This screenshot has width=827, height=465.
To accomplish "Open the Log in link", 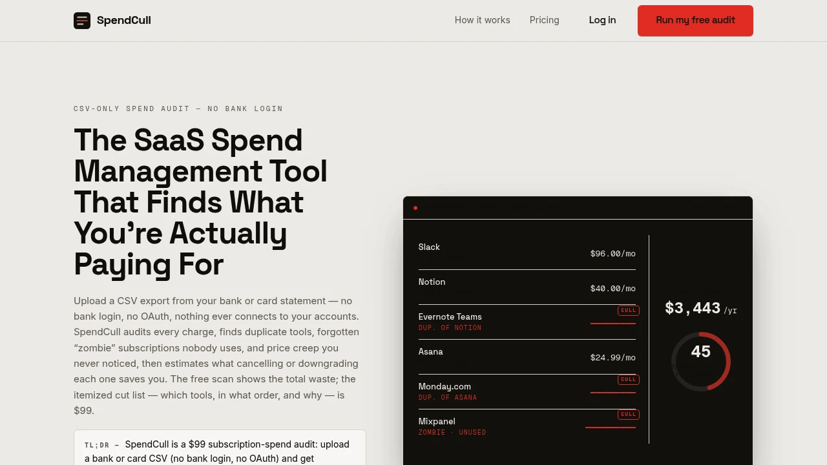I will pyautogui.click(x=602, y=20).
